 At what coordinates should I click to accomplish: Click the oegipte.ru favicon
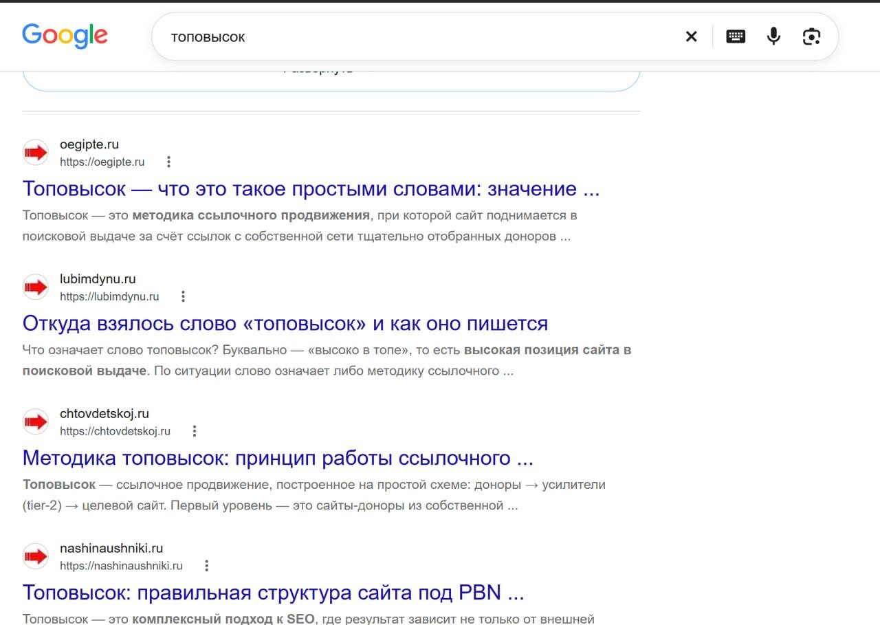click(x=36, y=153)
